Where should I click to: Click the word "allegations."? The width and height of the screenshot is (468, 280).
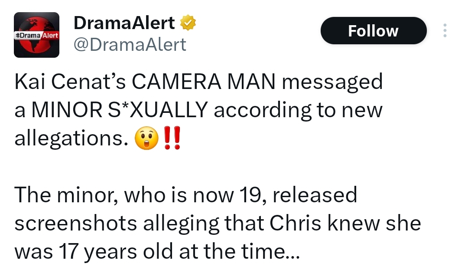click(71, 139)
